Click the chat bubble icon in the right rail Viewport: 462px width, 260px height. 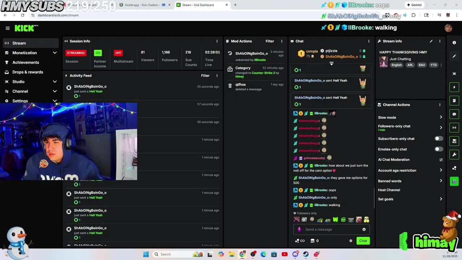coord(454,114)
